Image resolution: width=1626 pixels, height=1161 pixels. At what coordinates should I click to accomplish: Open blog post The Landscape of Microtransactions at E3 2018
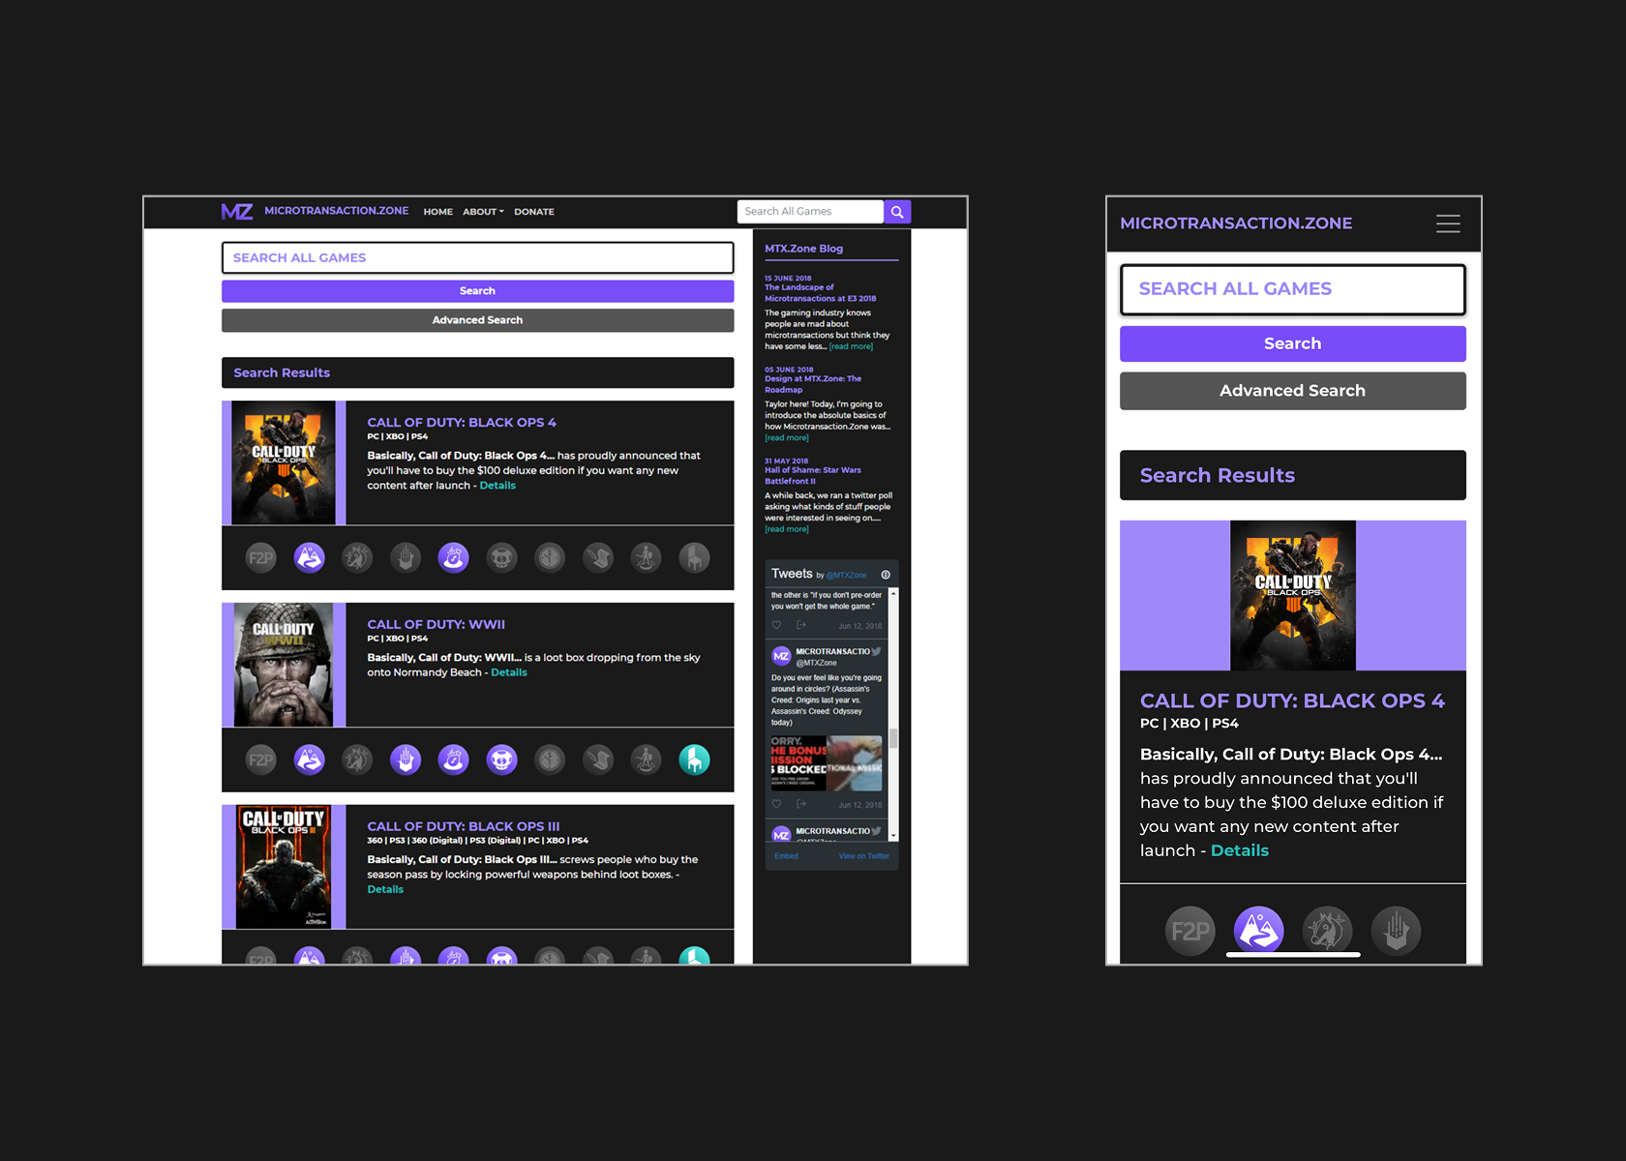820,293
